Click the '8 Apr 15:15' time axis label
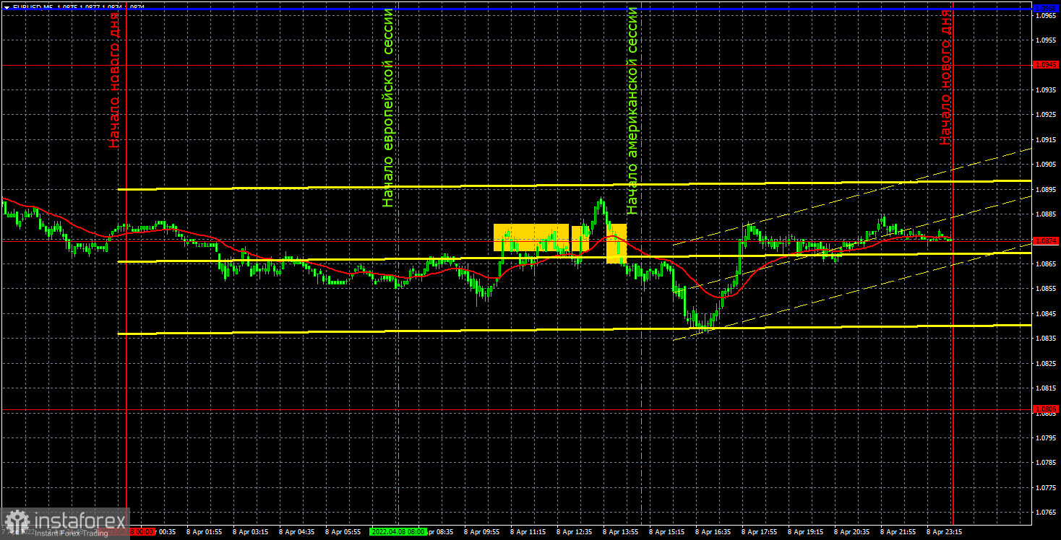 (667, 531)
